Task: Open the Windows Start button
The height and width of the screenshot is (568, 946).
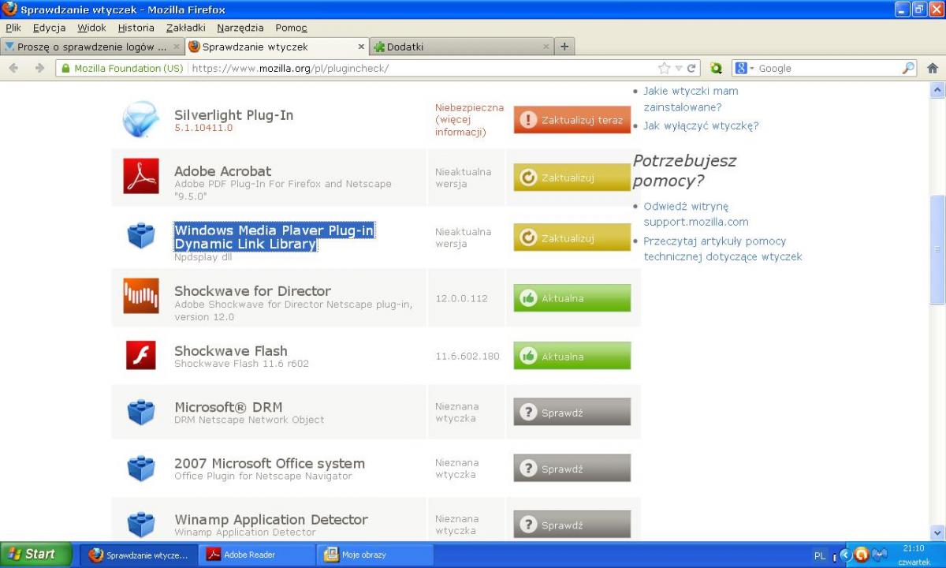Action: point(36,554)
